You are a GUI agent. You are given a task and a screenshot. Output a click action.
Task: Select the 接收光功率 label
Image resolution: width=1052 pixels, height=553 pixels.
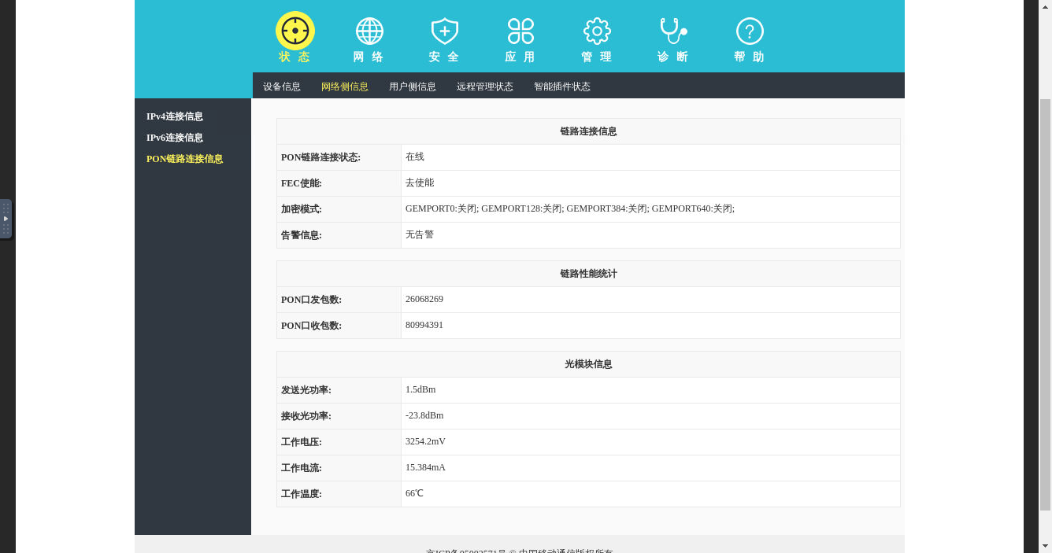(x=306, y=416)
